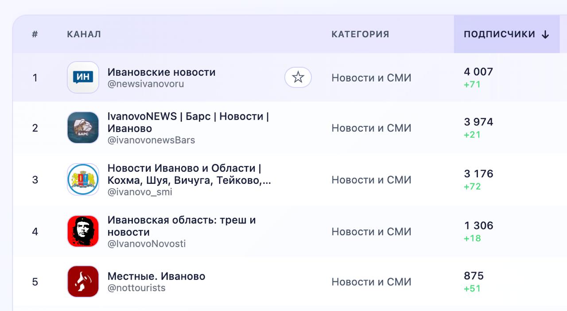This screenshot has width=567, height=311.
Task: Click Новости и СМИ category in row 3
Action: tap(371, 179)
